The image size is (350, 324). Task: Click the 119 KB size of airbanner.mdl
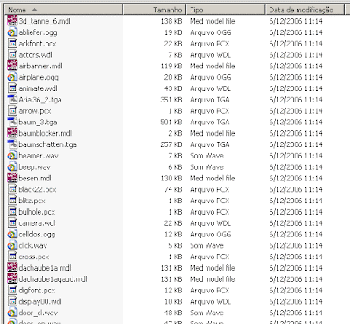[171, 66]
